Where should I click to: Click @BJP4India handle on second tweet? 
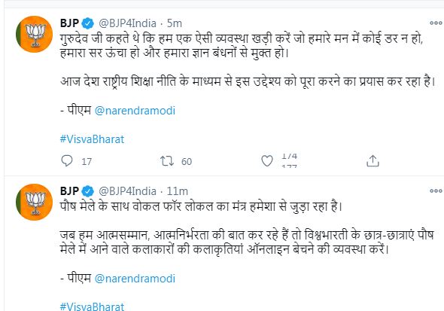(127, 191)
